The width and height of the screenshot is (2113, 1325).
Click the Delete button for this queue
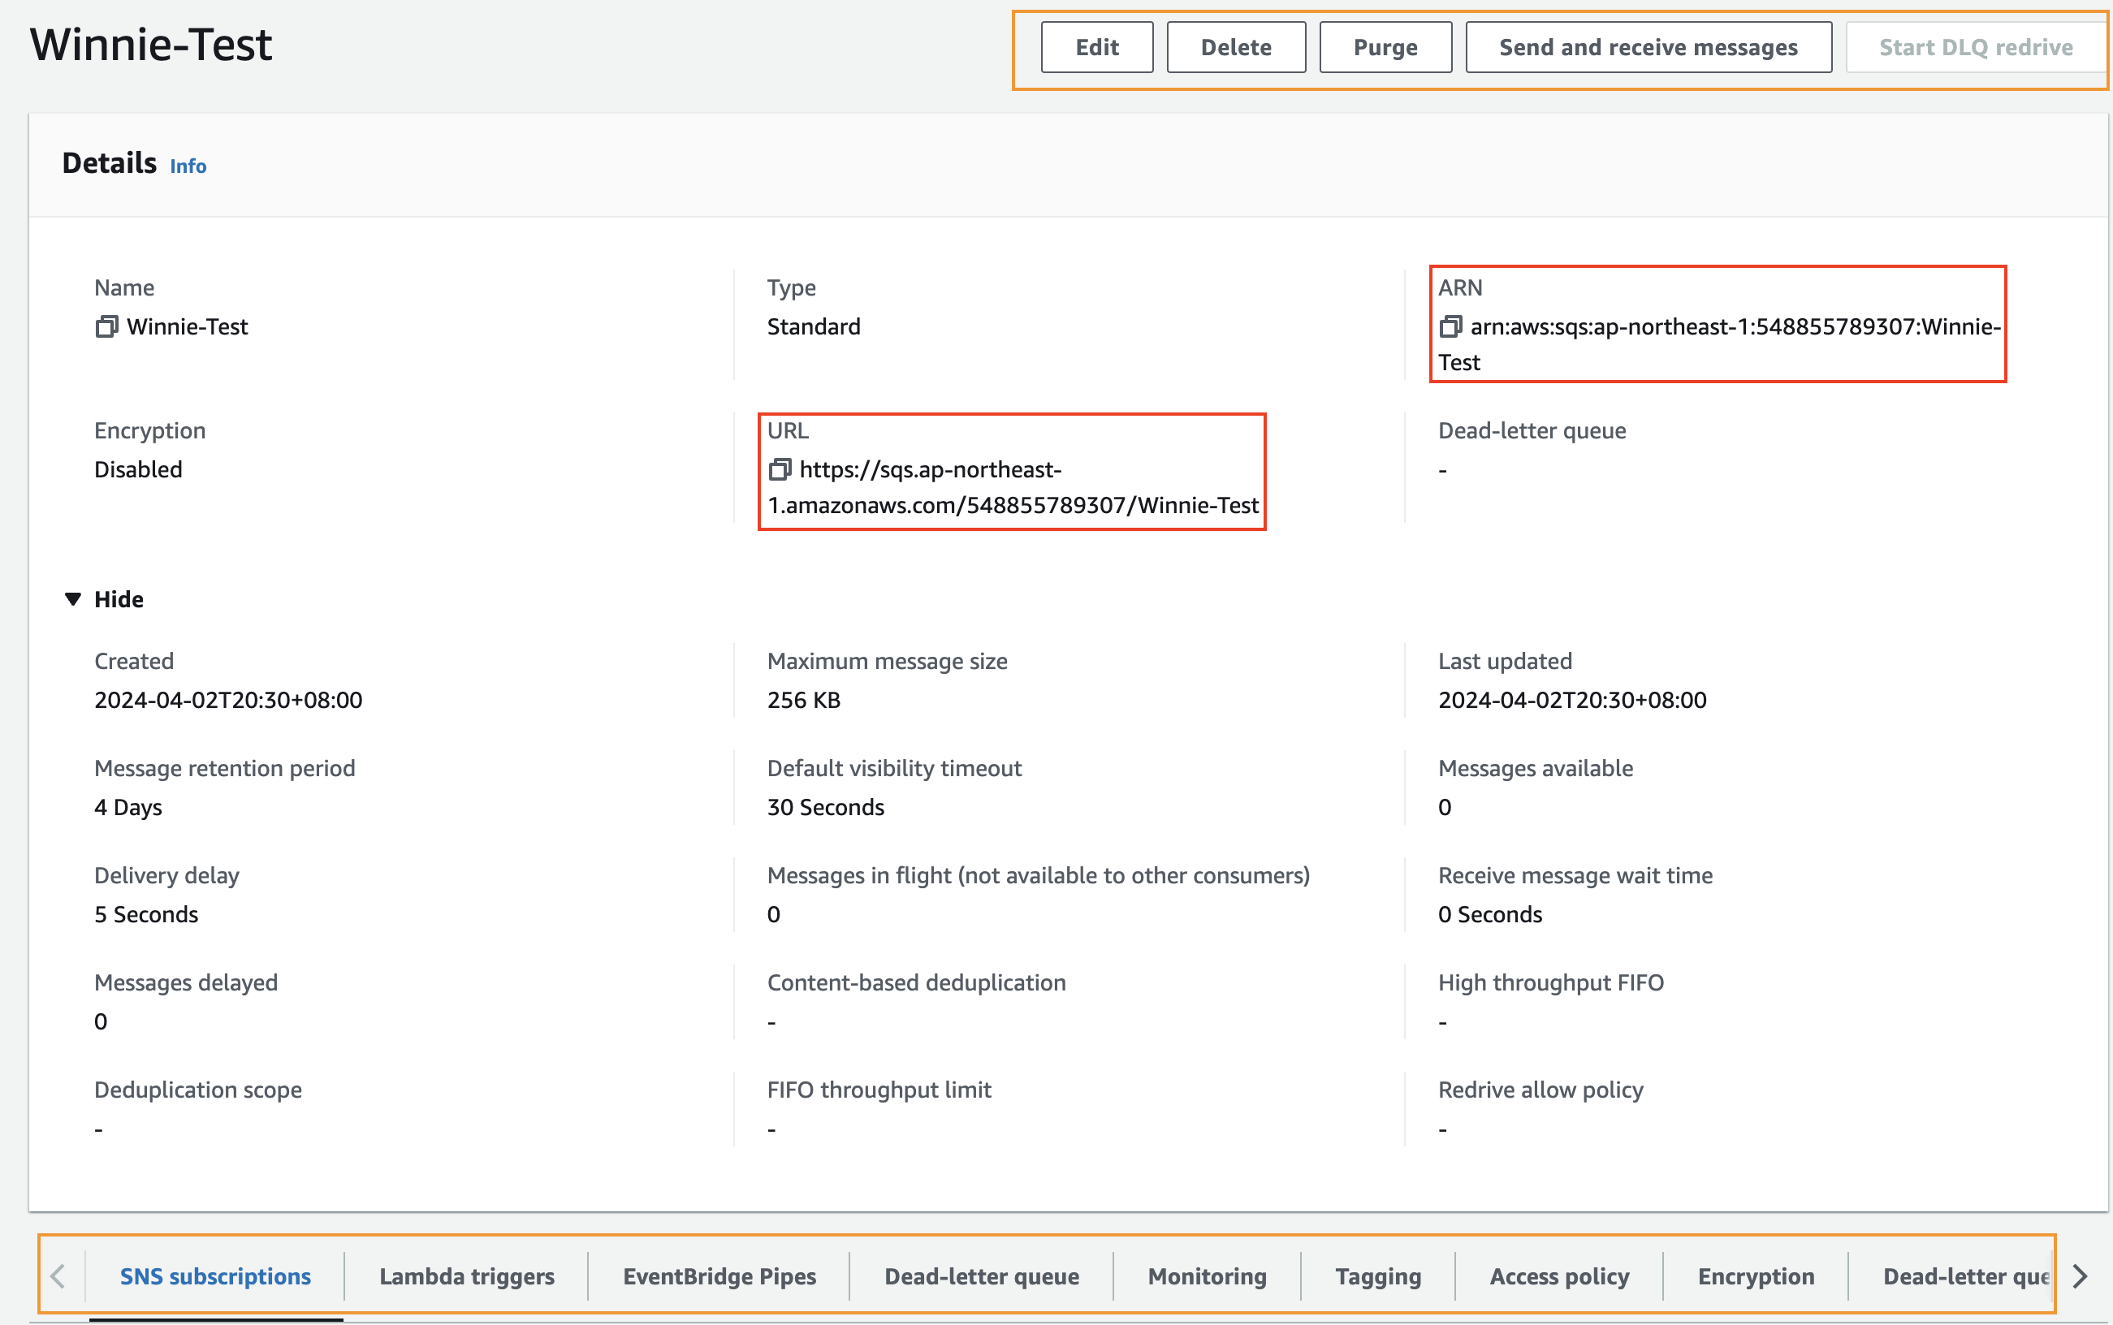[x=1237, y=47]
